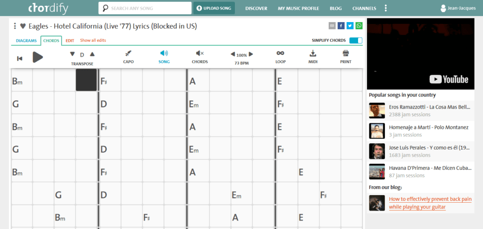Click the 73 BPM tempo label
Viewport: 483px width, 229px height.
242,63
